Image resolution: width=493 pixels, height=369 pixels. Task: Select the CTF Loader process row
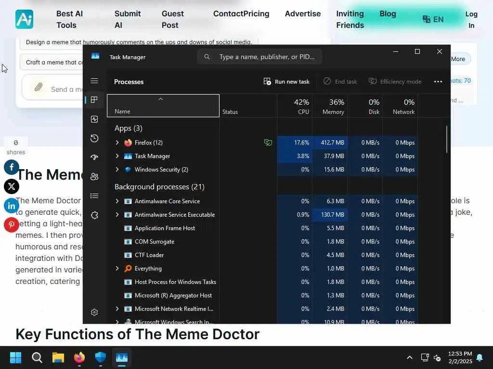(x=262, y=255)
